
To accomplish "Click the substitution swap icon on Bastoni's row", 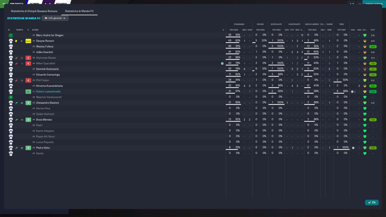I will point(16,103).
